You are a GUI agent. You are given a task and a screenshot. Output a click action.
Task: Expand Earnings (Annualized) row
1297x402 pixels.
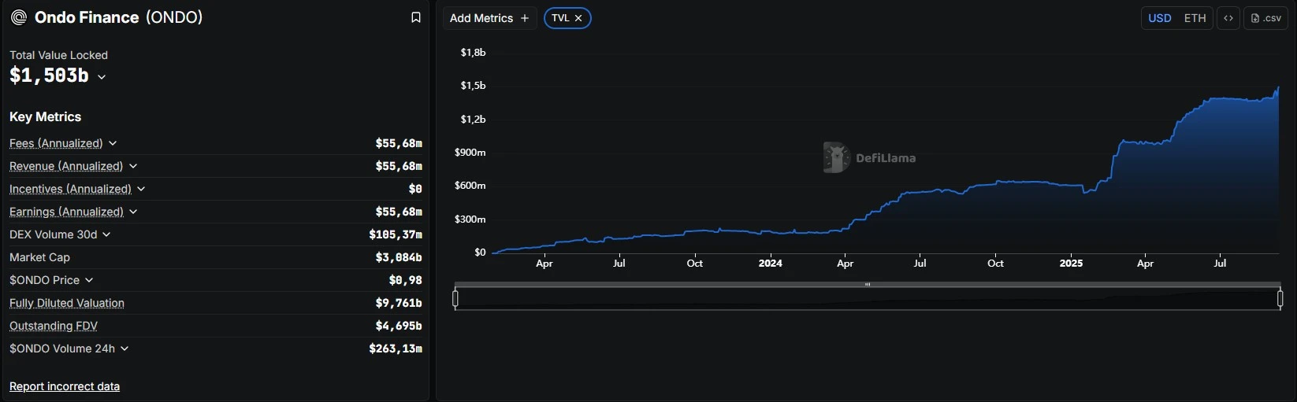coord(133,212)
